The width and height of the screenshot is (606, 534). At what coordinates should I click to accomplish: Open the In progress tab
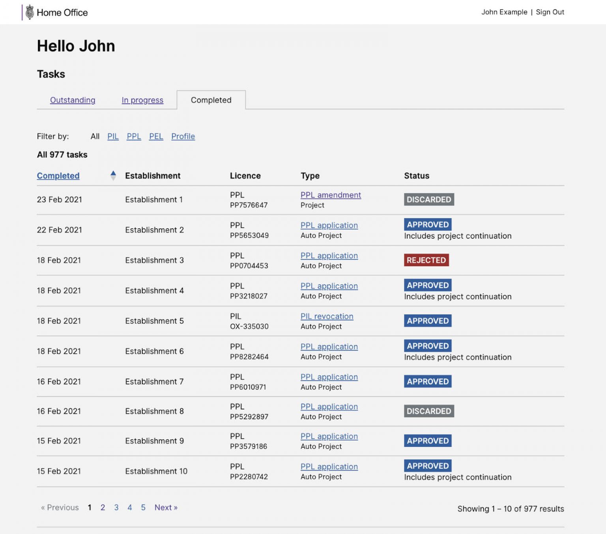coord(142,100)
